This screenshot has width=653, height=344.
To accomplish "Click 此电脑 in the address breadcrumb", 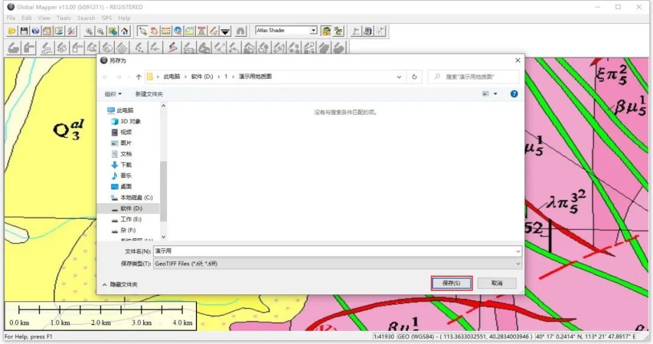I will 172,77.
